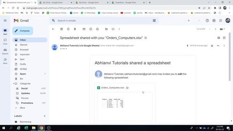233x131 pixels.
Task: Go to the older email arrow
Action: [216, 29]
